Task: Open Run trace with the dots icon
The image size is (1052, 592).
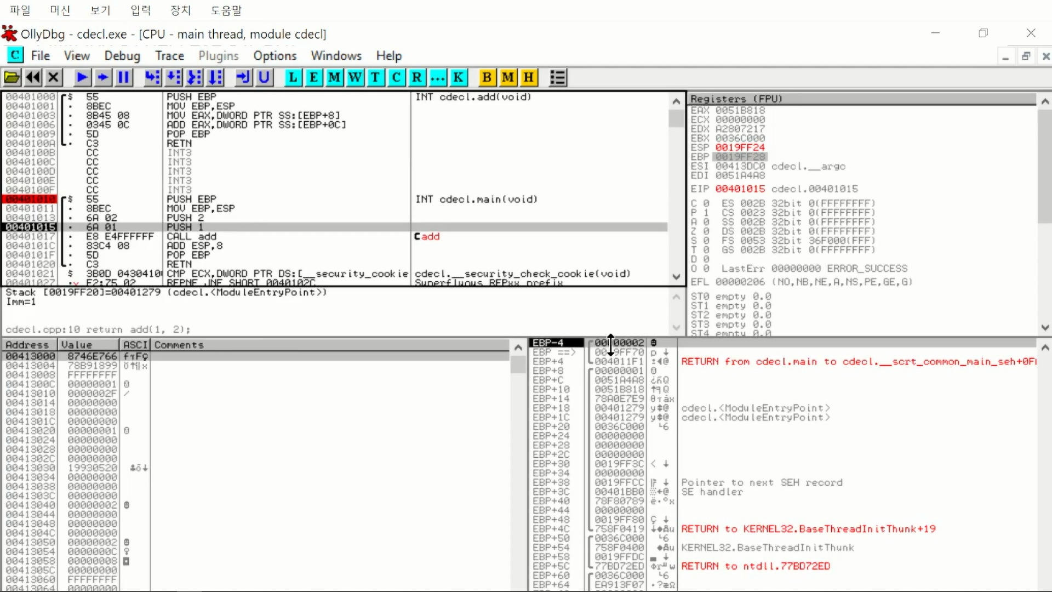Action: click(x=438, y=77)
